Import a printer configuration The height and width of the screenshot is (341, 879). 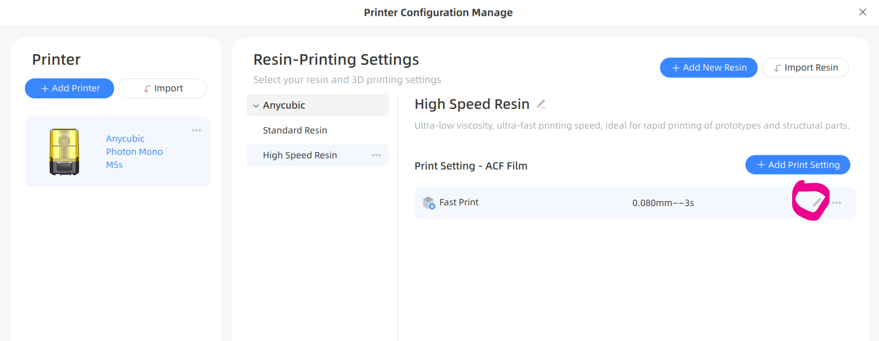(x=162, y=88)
